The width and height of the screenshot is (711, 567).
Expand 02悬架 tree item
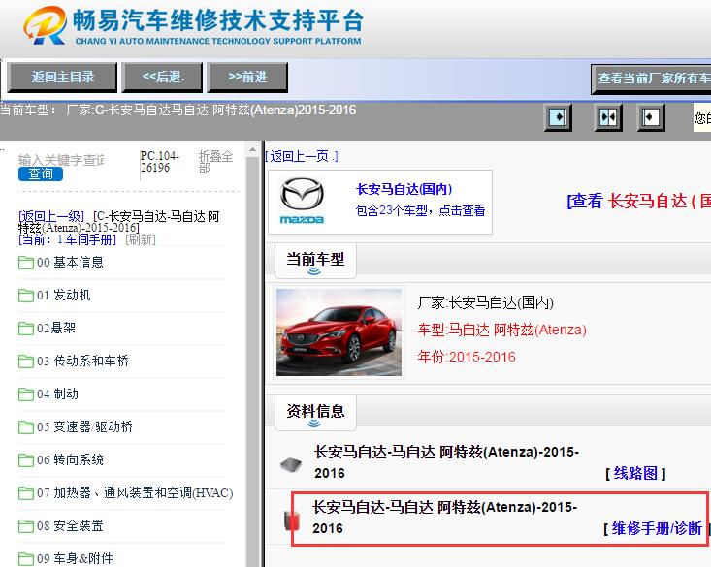pyautogui.click(x=56, y=329)
